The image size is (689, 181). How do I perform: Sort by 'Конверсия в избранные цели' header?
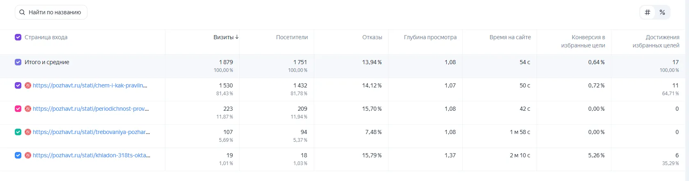pyautogui.click(x=583, y=41)
